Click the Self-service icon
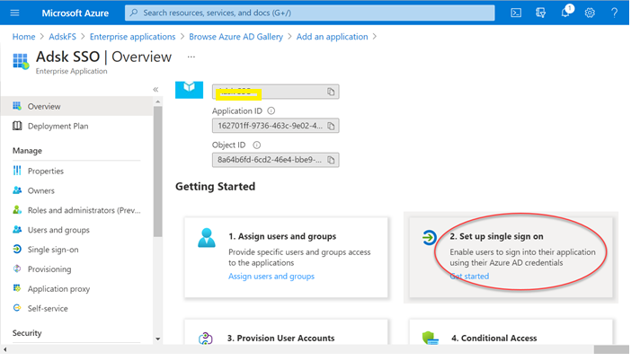 [17, 308]
